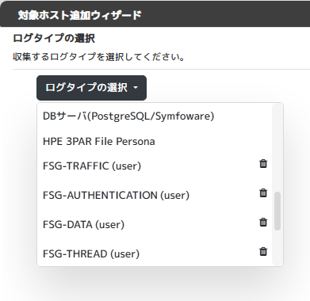Click the dropdown list scrollbar thumb
The height and width of the screenshot is (301, 310).
click(277, 211)
